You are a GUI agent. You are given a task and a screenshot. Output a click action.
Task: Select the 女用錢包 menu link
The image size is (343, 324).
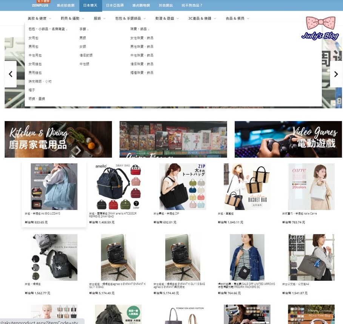(35, 64)
